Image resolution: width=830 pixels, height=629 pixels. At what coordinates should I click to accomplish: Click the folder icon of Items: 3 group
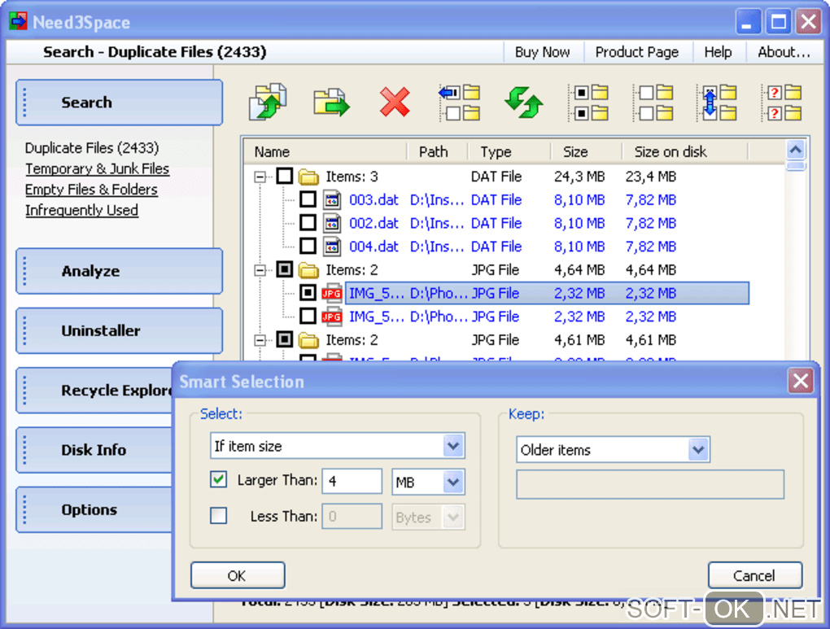308,177
